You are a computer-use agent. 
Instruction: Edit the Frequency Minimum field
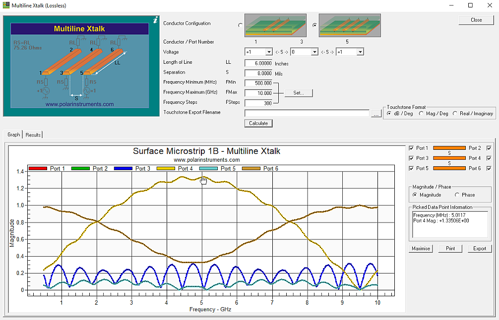[258, 83]
